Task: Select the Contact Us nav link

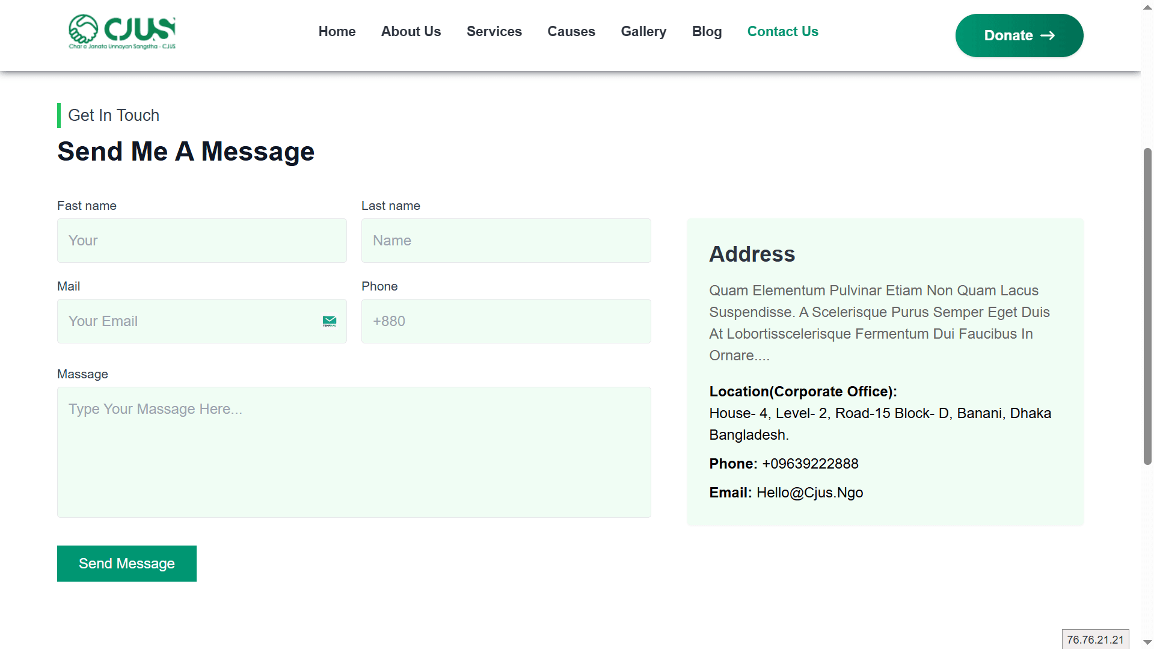Action: tap(782, 31)
